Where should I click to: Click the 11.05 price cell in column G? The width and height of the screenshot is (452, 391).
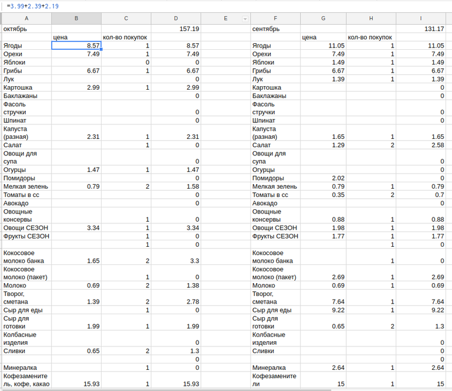pyautogui.click(x=323, y=46)
